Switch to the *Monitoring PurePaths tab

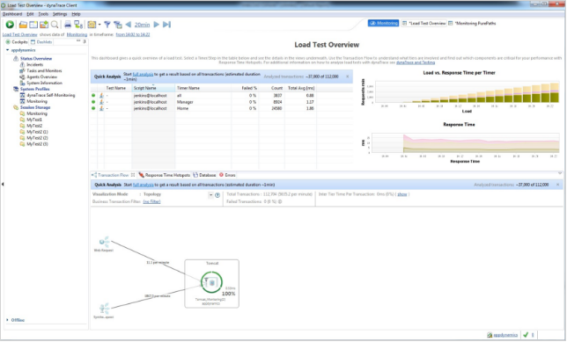click(472, 23)
